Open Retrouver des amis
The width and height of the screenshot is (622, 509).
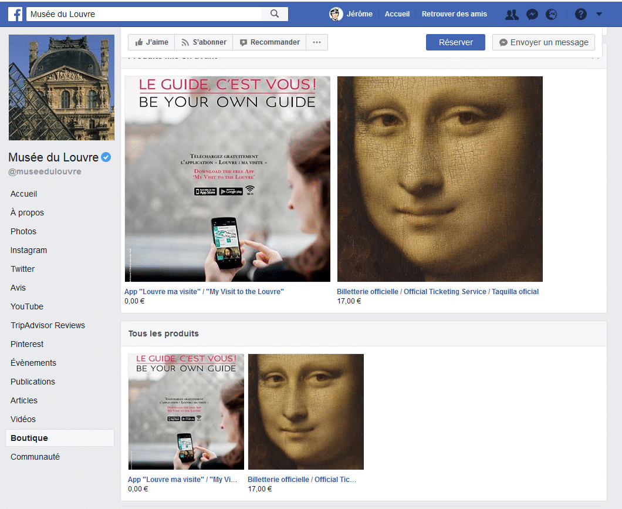pyautogui.click(x=454, y=14)
